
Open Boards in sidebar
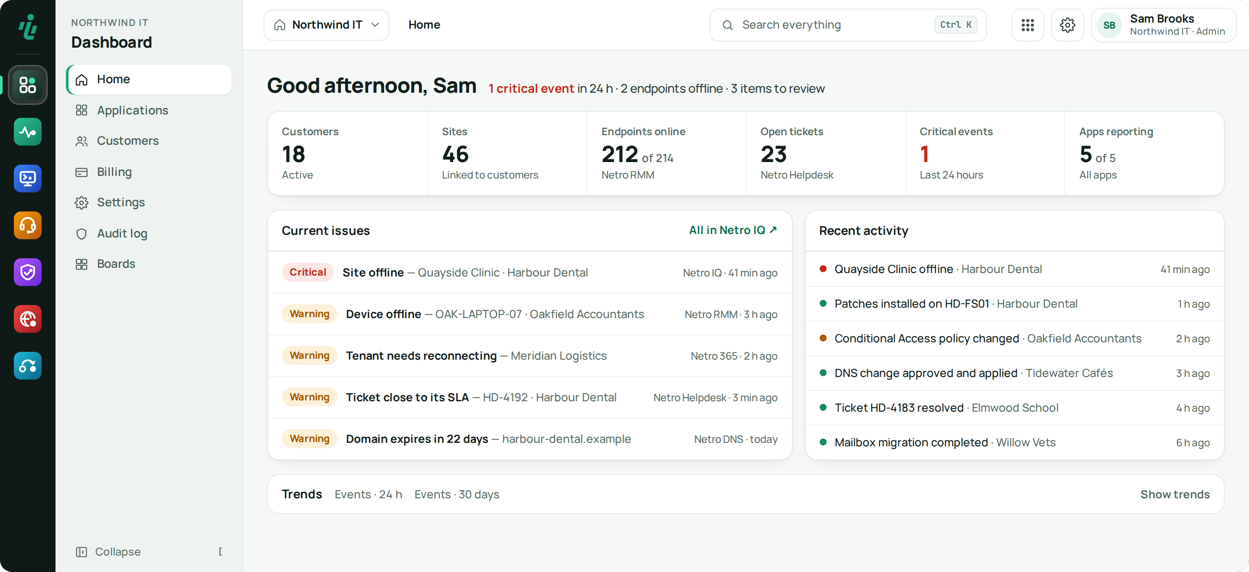point(149,264)
